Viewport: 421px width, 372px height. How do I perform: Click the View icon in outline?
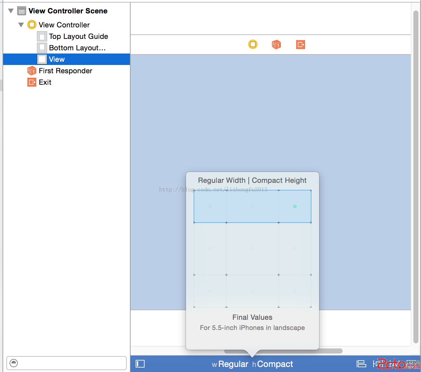[x=42, y=59]
